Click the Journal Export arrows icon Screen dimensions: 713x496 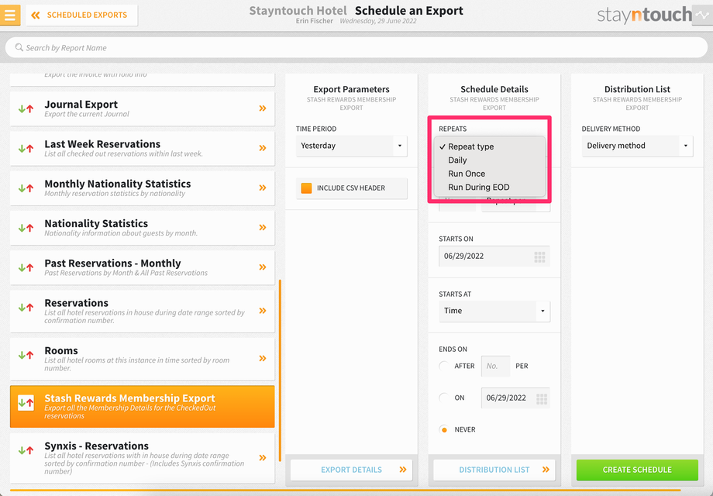[x=26, y=108]
